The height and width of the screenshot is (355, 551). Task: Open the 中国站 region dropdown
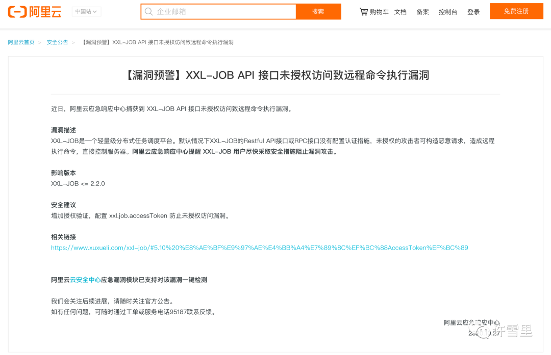click(86, 12)
